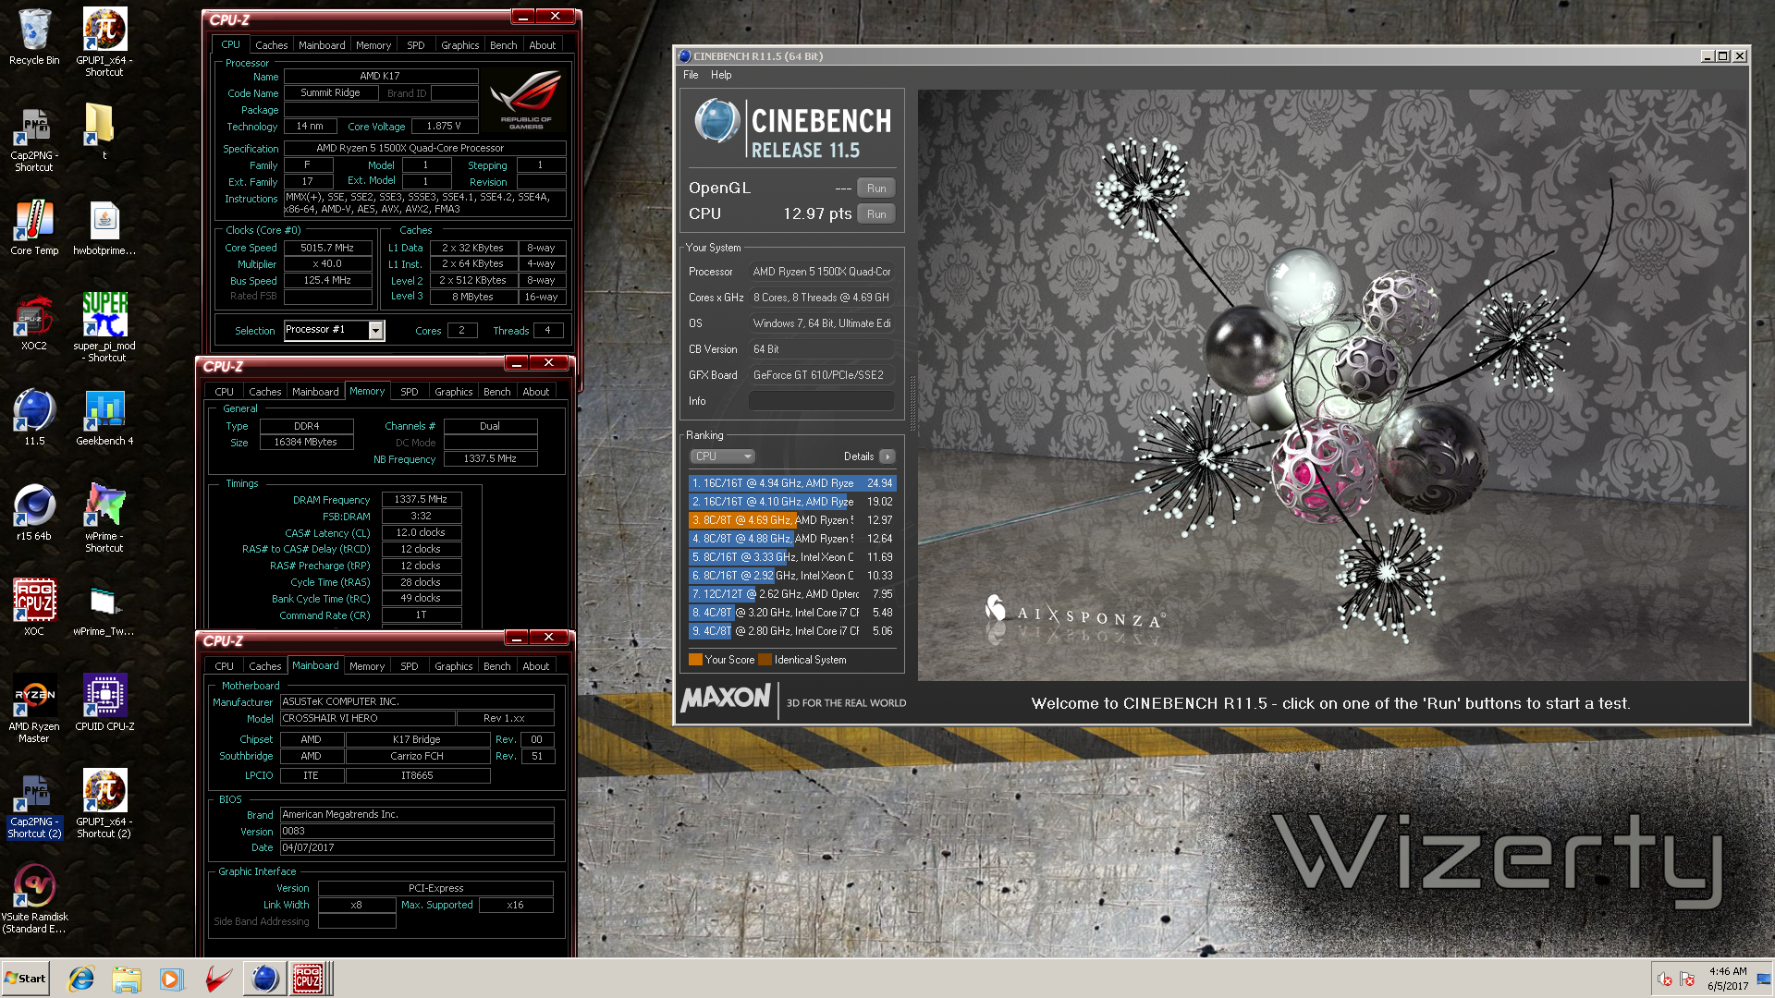Open SPD tab in middle CPU-Z window
The width and height of the screenshot is (1775, 998).
(x=409, y=392)
